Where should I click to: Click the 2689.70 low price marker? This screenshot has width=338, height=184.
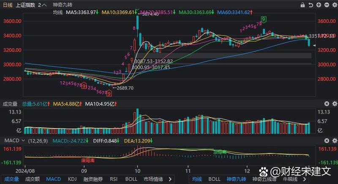[x=124, y=88]
